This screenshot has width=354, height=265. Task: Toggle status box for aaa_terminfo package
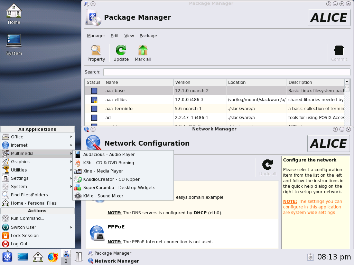(94, 109)
